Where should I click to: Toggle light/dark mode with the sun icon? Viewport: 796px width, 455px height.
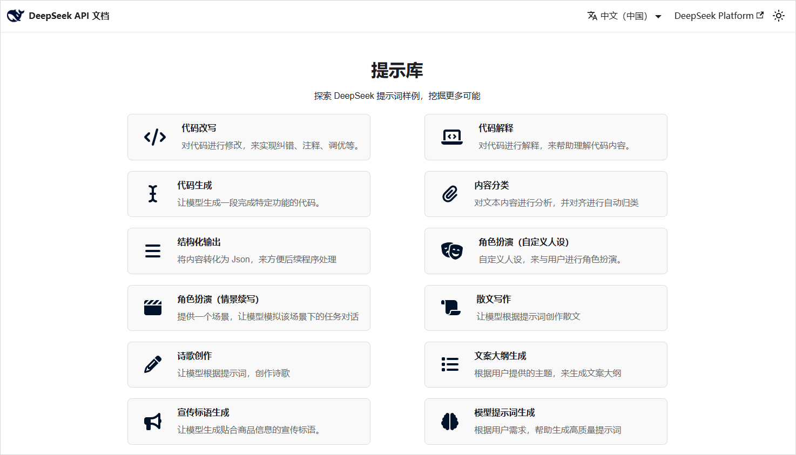click(778, 16)
